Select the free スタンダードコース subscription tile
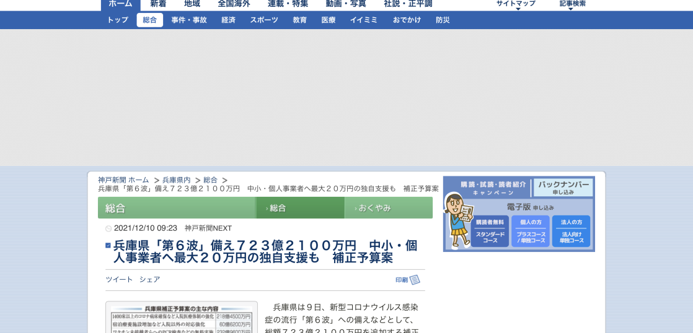This screenshot has height=333, width=693. [490, 231]
